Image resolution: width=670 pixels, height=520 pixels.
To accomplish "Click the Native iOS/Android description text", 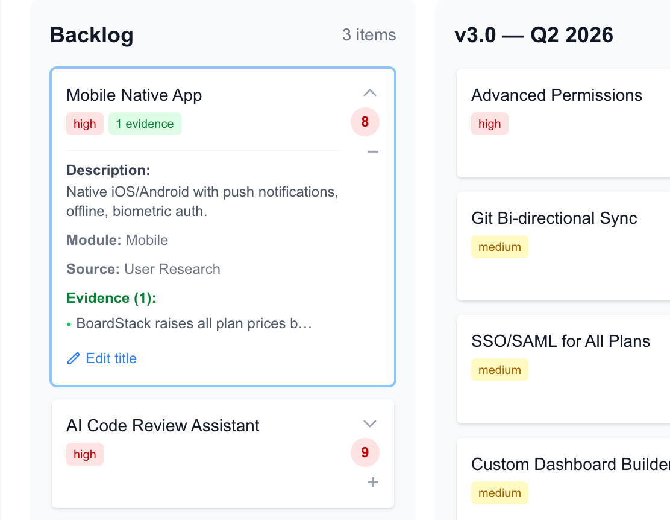I will 202,201.
